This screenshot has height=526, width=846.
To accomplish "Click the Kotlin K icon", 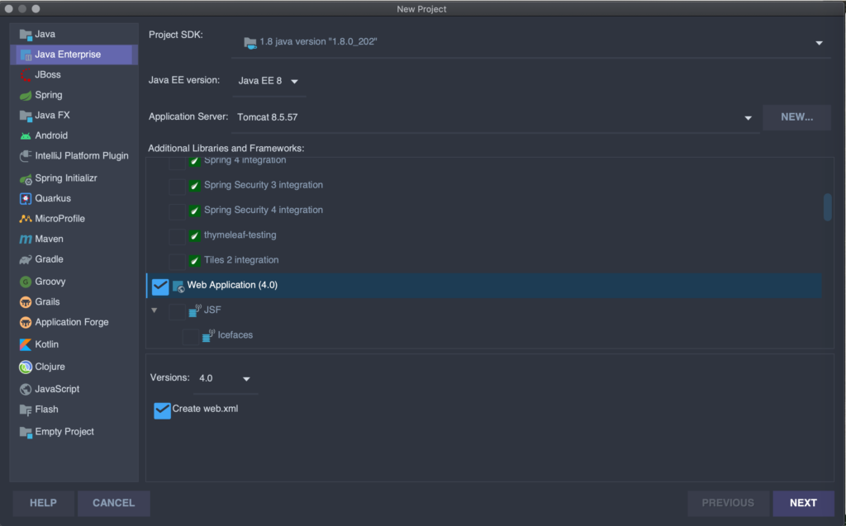I will [26, 344].
